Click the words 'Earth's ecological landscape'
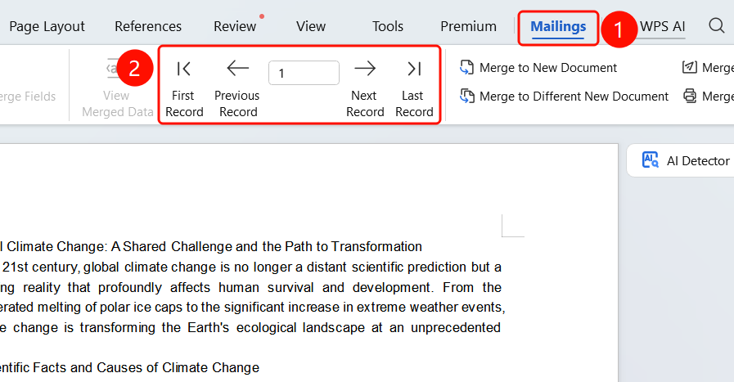 (x=277, y=328)
